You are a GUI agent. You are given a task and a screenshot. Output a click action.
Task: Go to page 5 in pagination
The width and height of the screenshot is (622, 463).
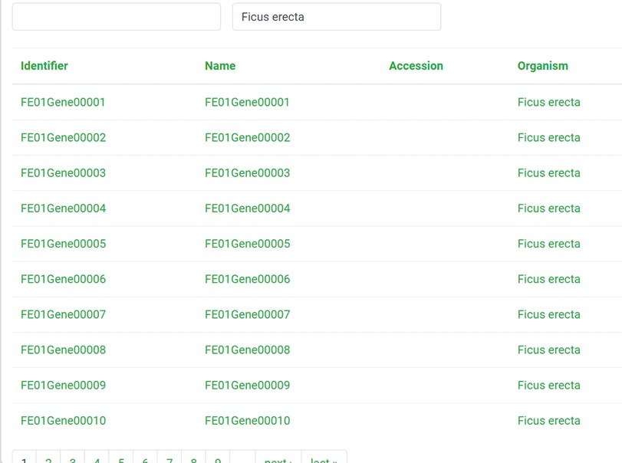tap(121, 460)
